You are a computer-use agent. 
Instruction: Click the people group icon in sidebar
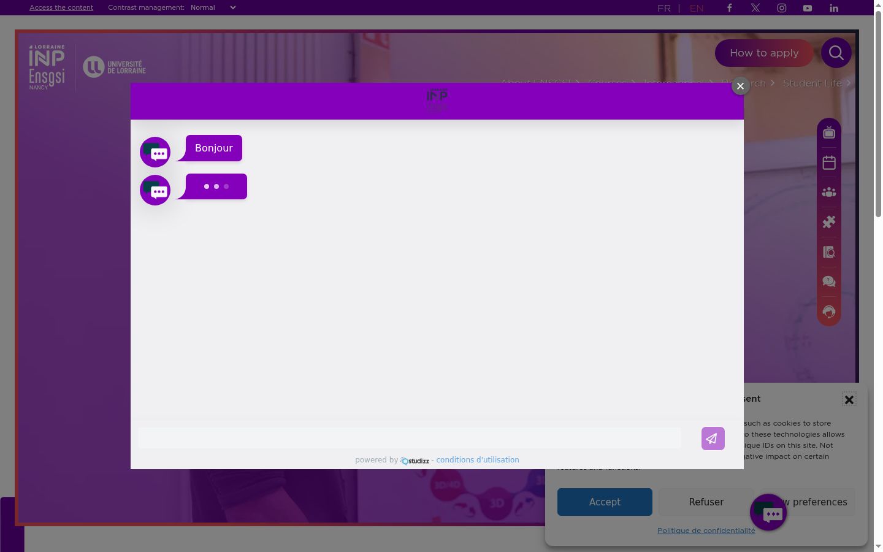point(829,193)
